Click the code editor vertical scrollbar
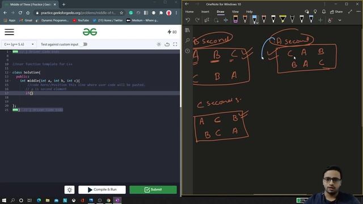 (x=180, y=79)
